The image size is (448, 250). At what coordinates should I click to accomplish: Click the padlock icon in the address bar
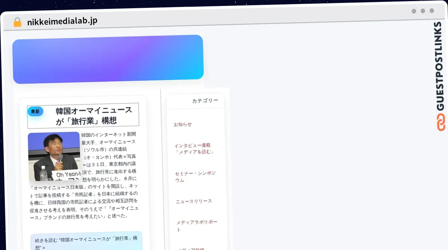pyautogui.click(x=17, y=21)
